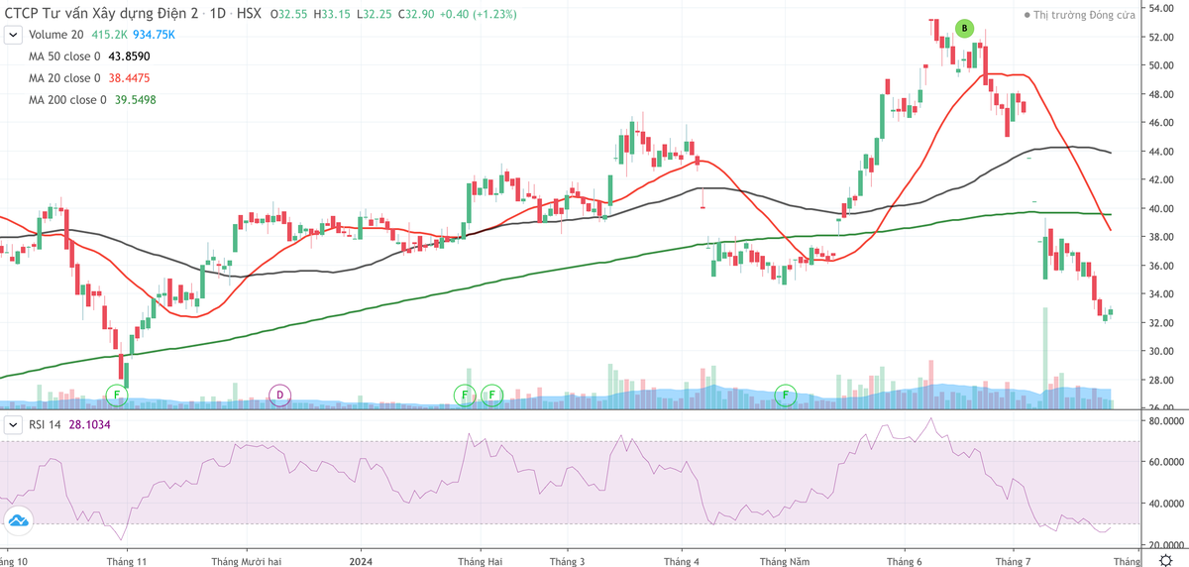Viewport: 1189px width, 567px height.
Task: Click the TradingView logo in the RSI pane
Action: [x=17, y=519]
